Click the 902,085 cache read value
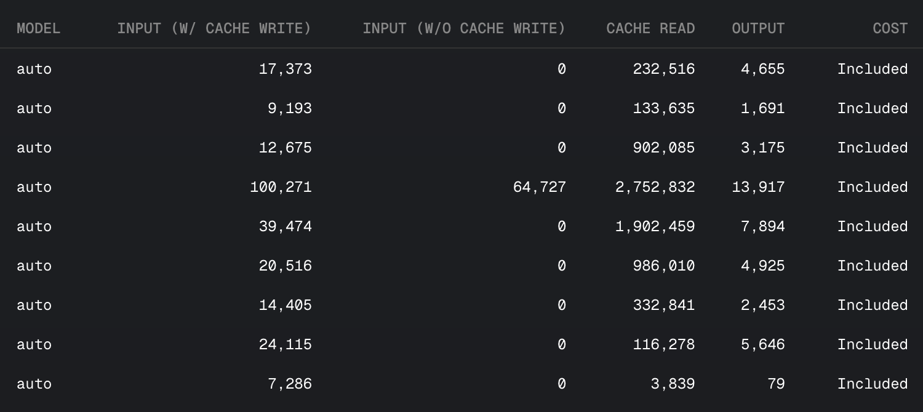The image size is (923, 412). click(x=663, y=148)
